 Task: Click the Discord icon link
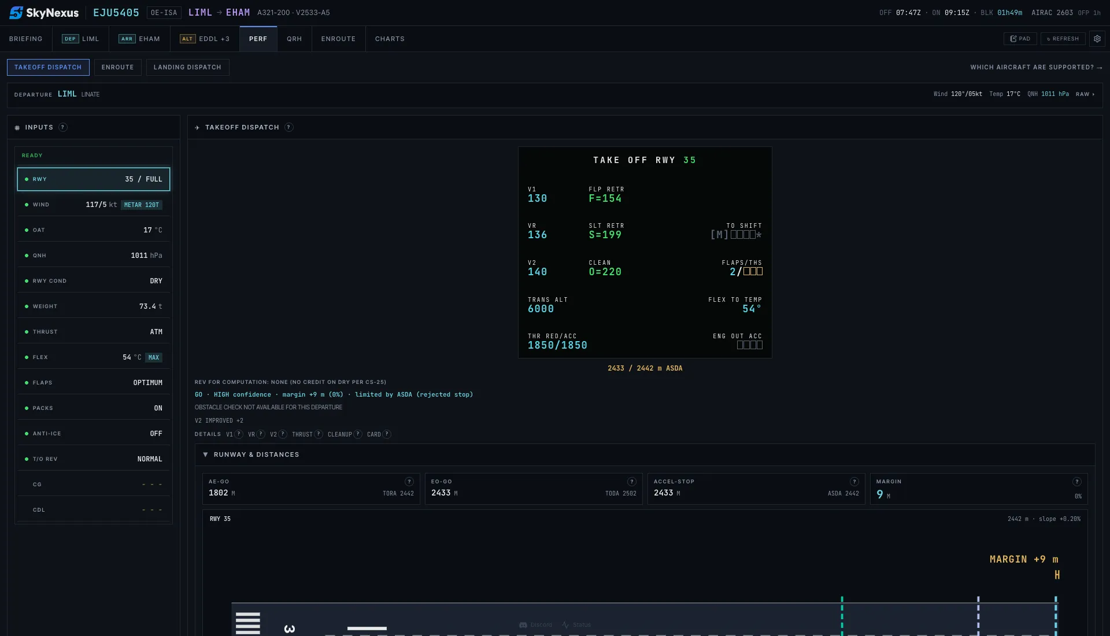coord(523,625)
